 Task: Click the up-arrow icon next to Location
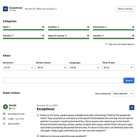coord(103,36)
